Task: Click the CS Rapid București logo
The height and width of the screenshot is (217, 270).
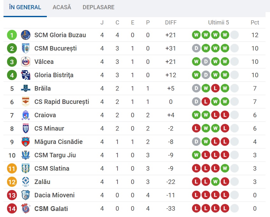Action: 25,102
